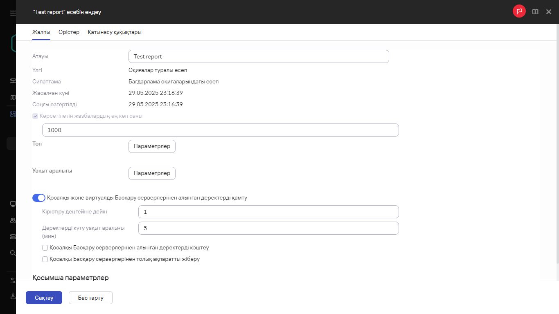Click the Атауы field containing Test report

click(x=258, y=57)
